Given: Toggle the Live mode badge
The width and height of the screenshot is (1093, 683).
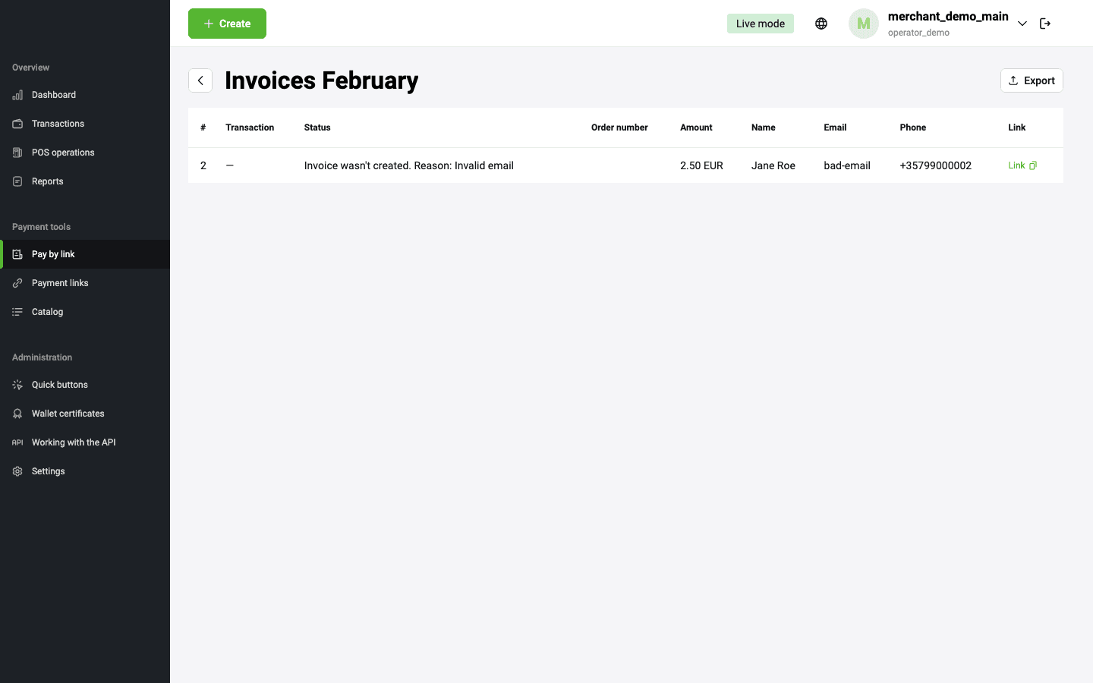Looking at the screenshot, I should pos(760,24).
